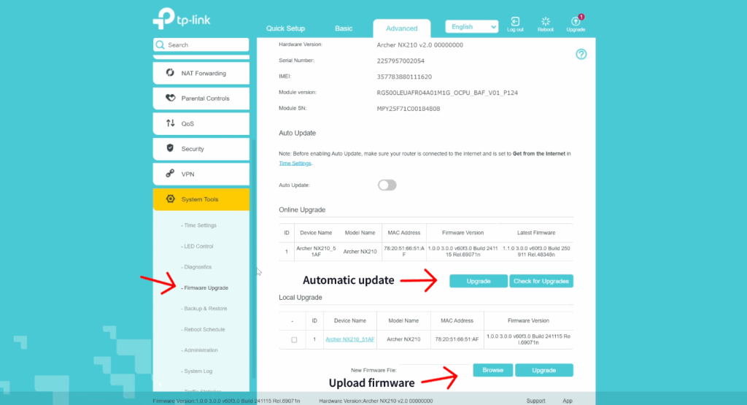This screenshot has width=747, height=405.
Task: Click the App link in footer
Action: [568, 401]
